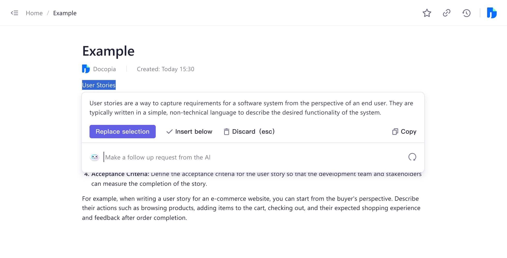This screenshot has height=258, width=507.
Task: Select the Example breadcrumb item
Action: pyautogui.click(x=65, y=13)
